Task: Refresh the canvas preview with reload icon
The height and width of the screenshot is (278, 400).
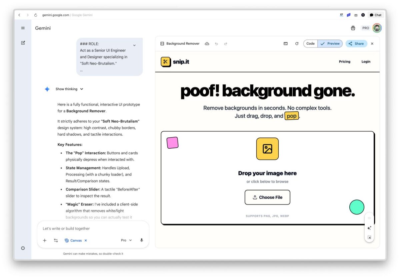Action: (297, 44)
